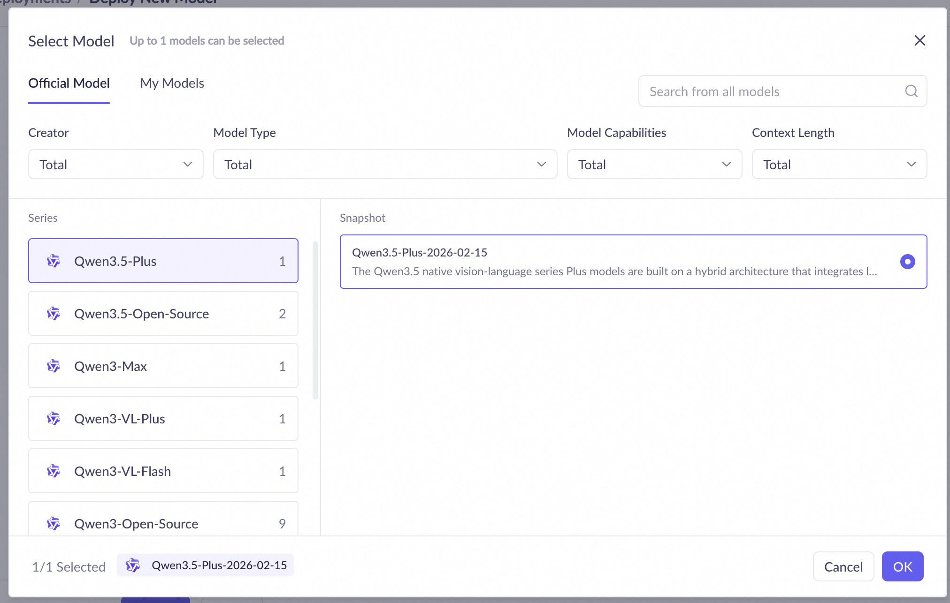Viewport: 950px width, 603px height.
Task: Close the Select Model dialog
Action: (x=919, y=41)
